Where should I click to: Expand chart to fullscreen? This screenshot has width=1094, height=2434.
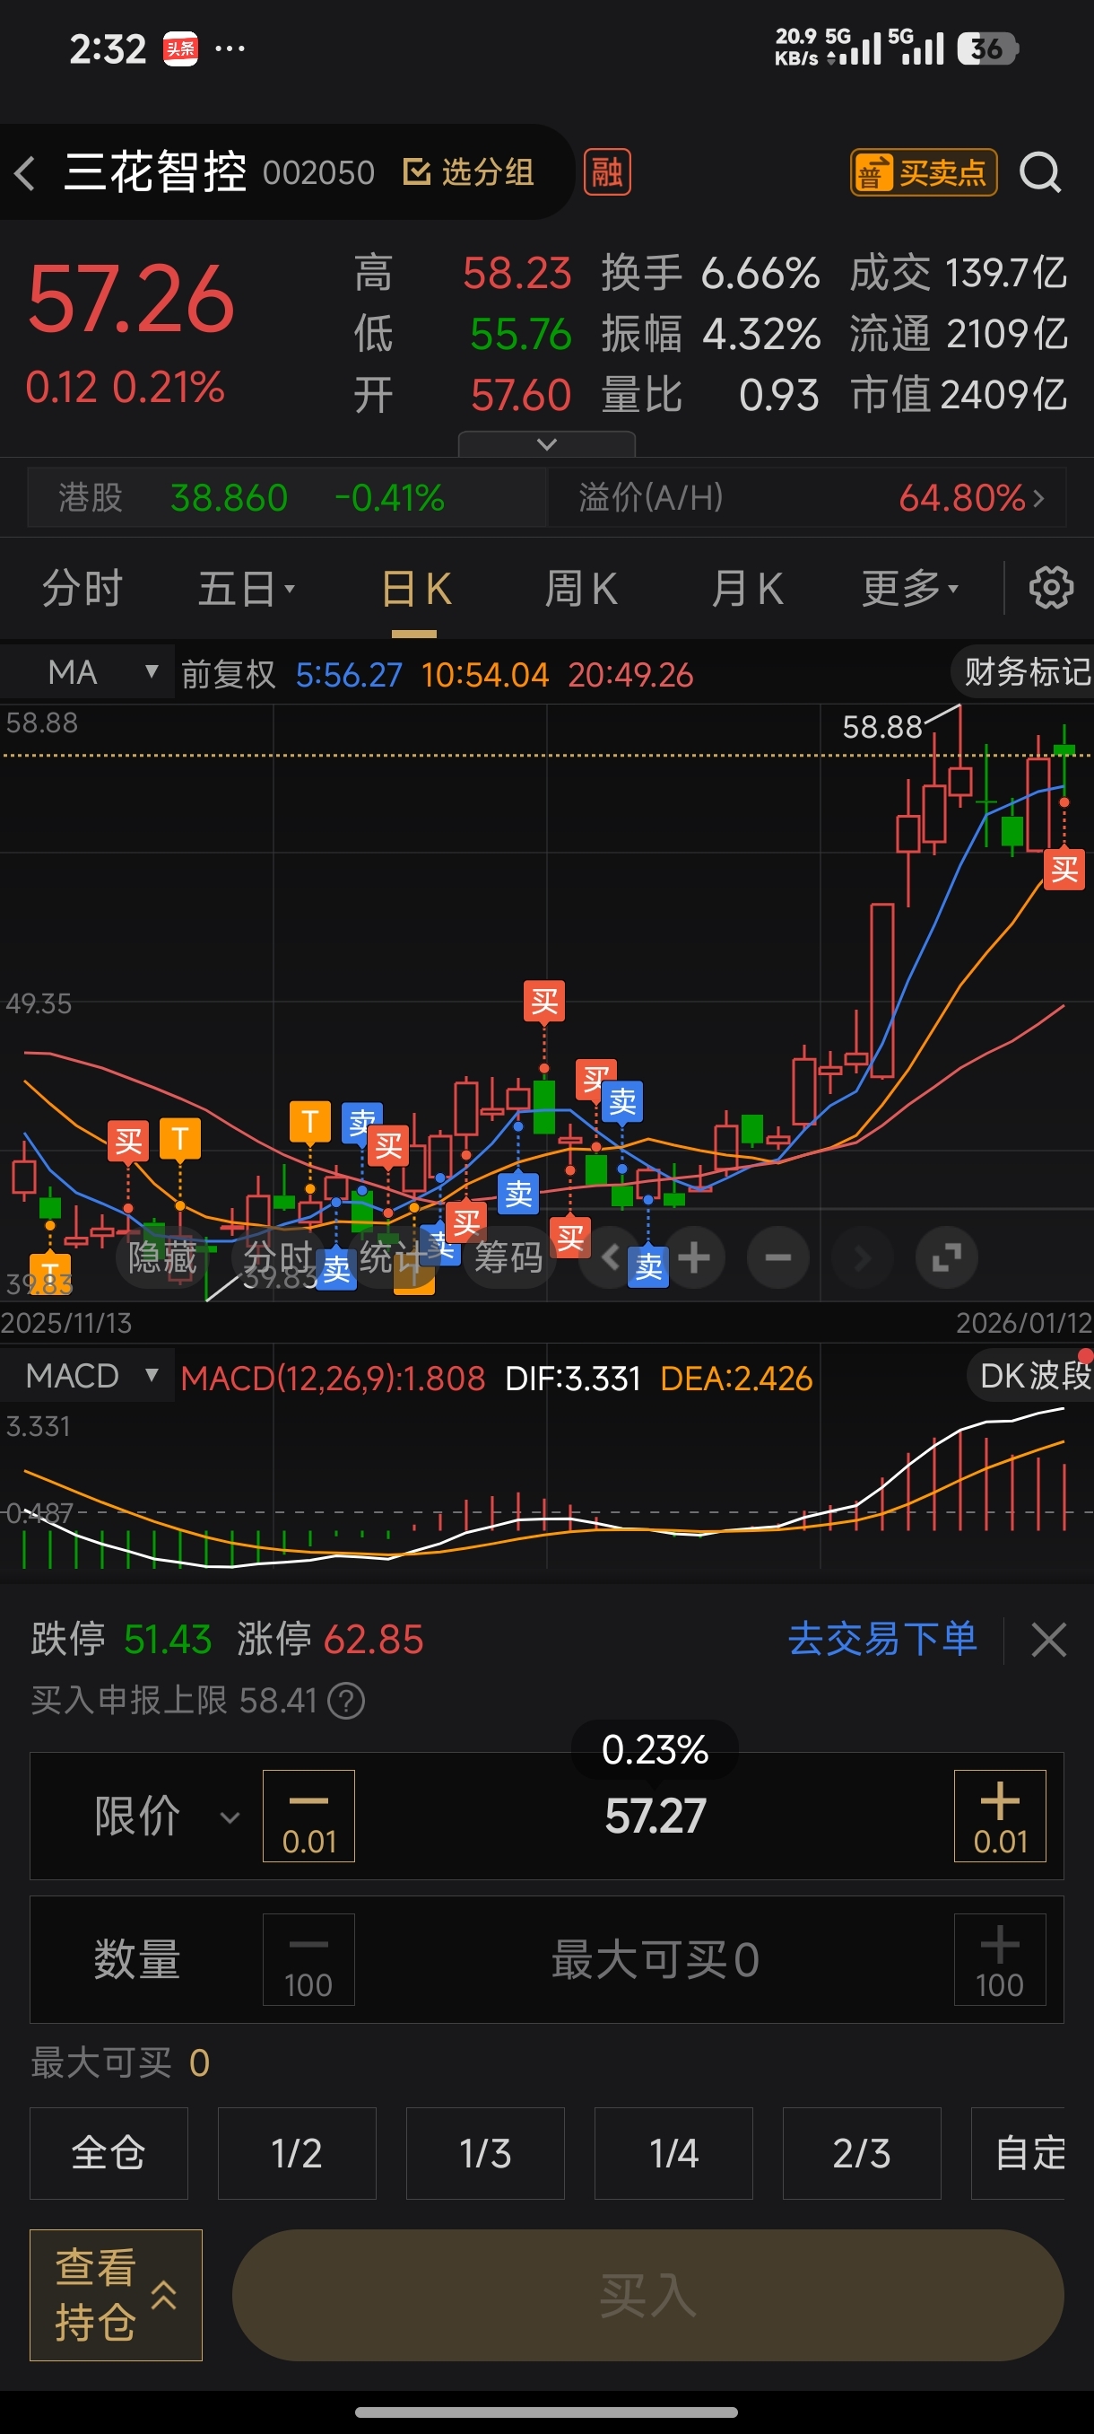coord(946,1256)
